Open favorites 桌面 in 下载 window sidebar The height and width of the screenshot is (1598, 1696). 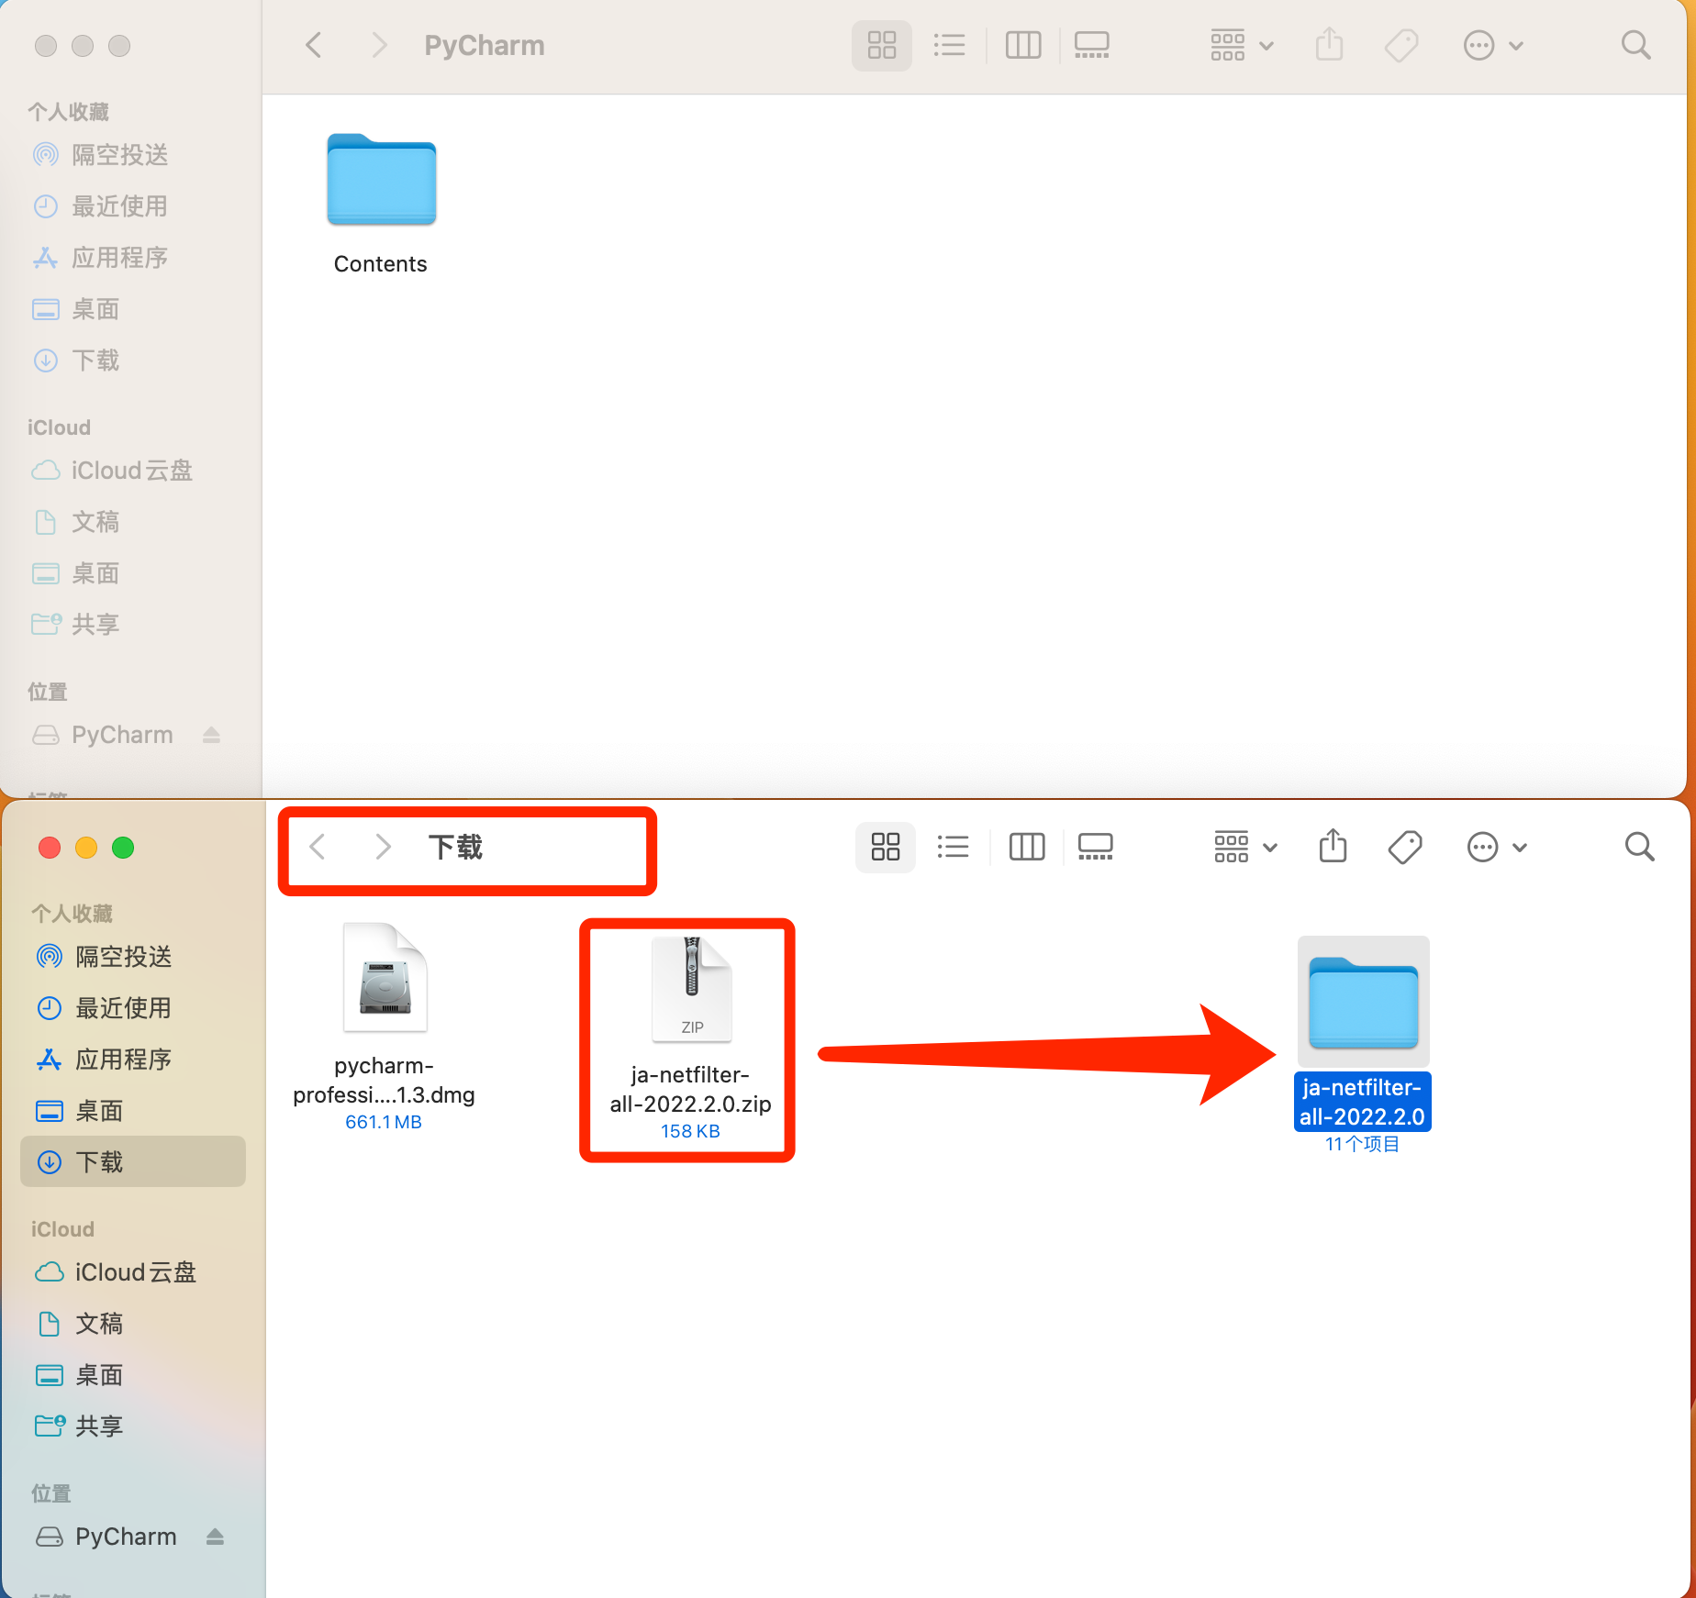(81, 1111)
